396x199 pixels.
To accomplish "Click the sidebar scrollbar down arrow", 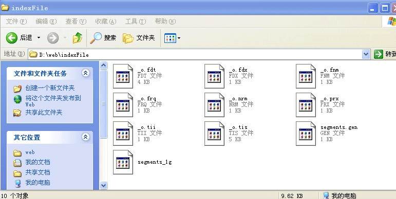I will (104, 186).
